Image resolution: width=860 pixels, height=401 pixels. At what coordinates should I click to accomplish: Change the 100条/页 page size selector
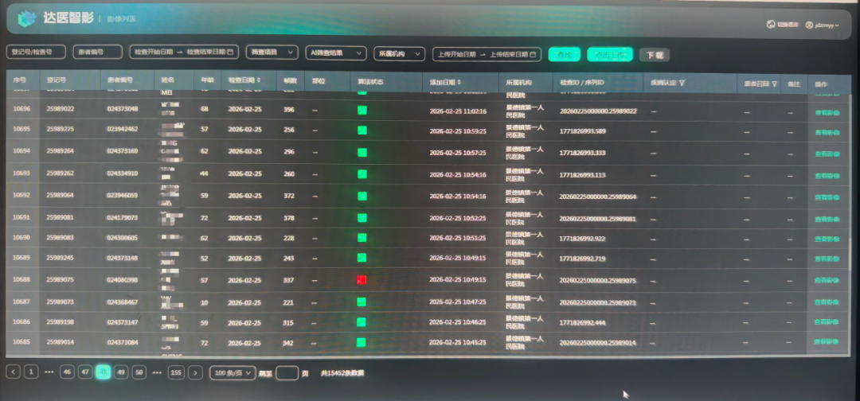tap(233, 372)
